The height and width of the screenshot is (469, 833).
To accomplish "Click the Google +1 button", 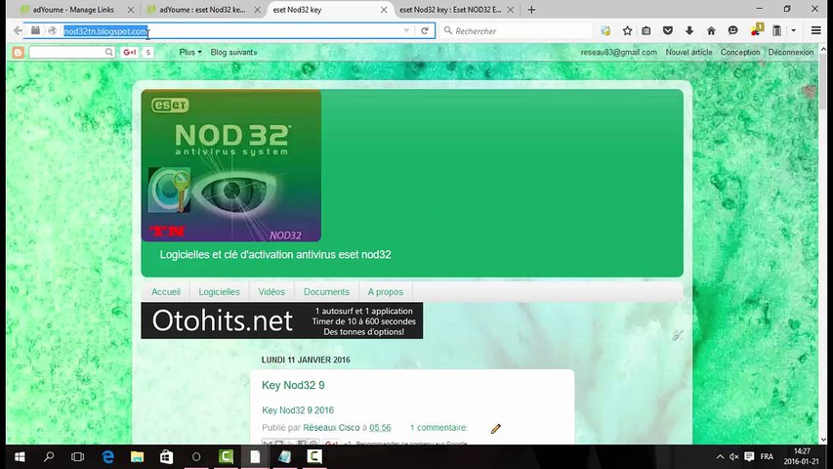I will [x=130, y=52].
